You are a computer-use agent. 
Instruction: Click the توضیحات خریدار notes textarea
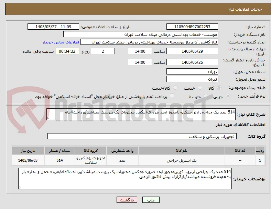(x=125, y=179)
